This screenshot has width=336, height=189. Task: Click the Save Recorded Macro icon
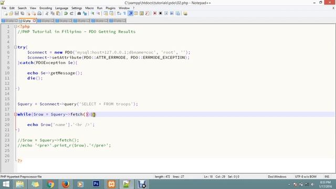177,14
